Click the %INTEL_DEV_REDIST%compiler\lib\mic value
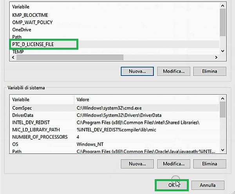 116,129
